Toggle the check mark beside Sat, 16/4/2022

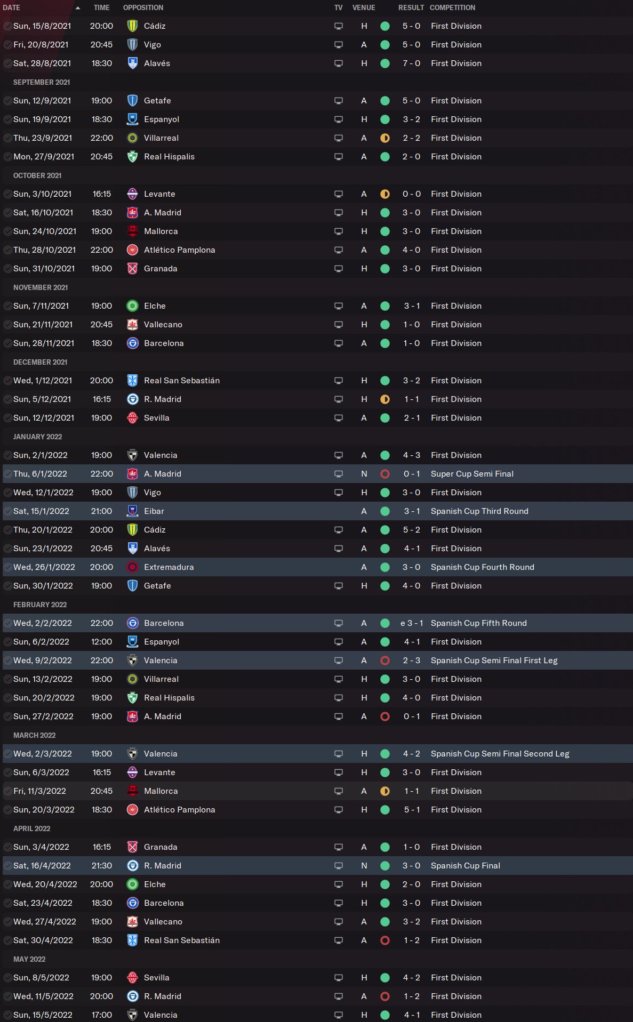(x=7, y=866)
